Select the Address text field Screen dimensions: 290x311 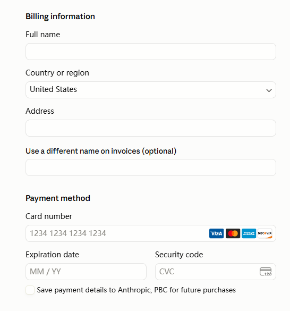click(x=151, y=128)
